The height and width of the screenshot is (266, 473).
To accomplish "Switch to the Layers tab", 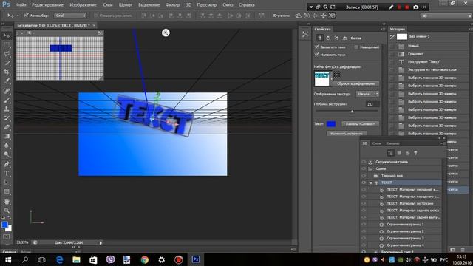I will [x=376, y=143].
